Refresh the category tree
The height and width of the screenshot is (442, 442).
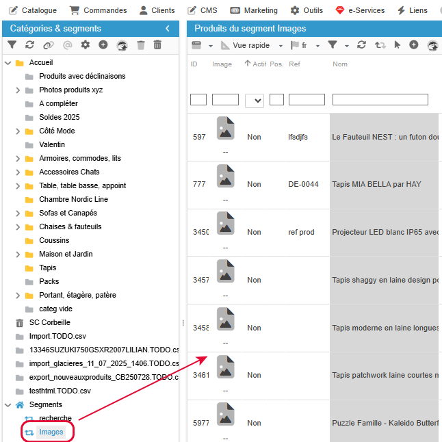point(29,45)
